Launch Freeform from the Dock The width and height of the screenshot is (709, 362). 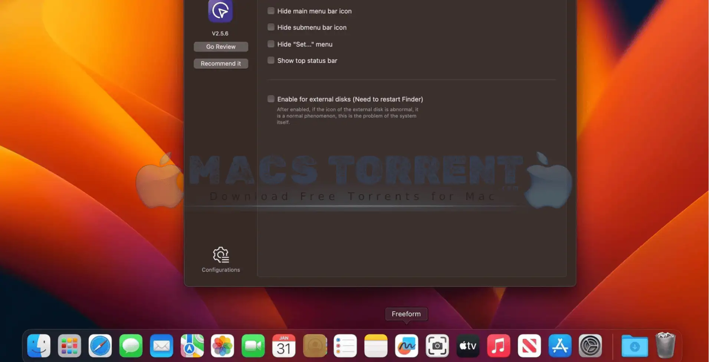click(x=407, y=346)
